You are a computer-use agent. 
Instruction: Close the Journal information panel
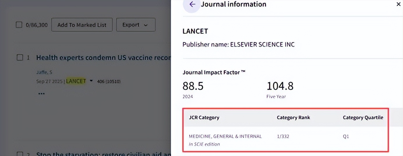(x=398, y=4)
